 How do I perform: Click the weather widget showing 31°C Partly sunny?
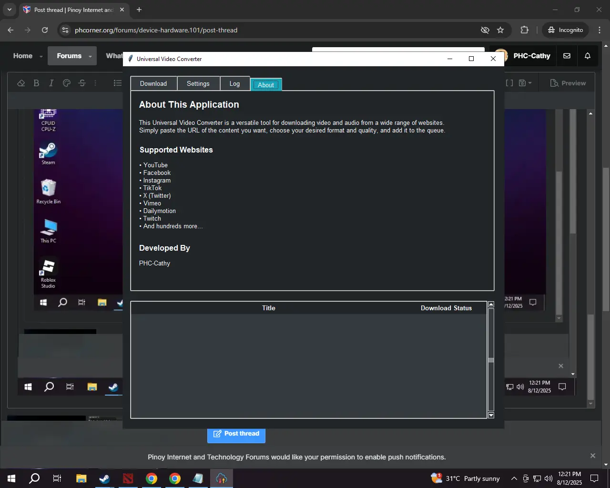coord(465,478)
